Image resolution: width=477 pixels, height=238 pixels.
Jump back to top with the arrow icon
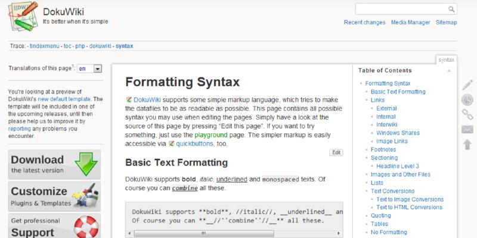[x=467, y=144]
